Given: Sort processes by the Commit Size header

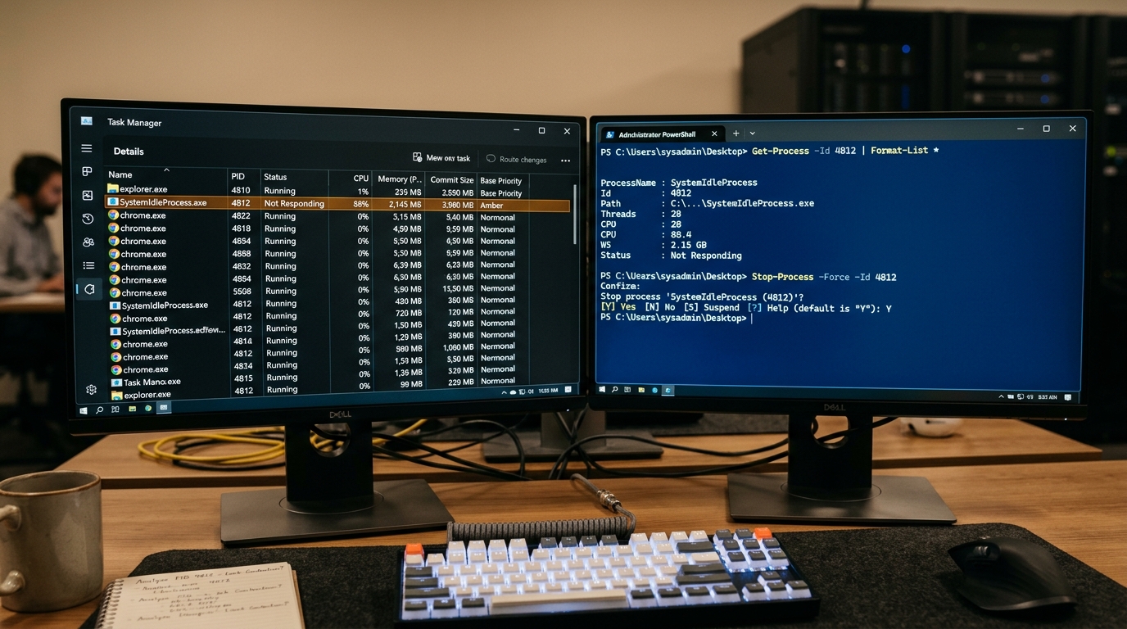Looking at the screenshot, I should click(452, 180).
